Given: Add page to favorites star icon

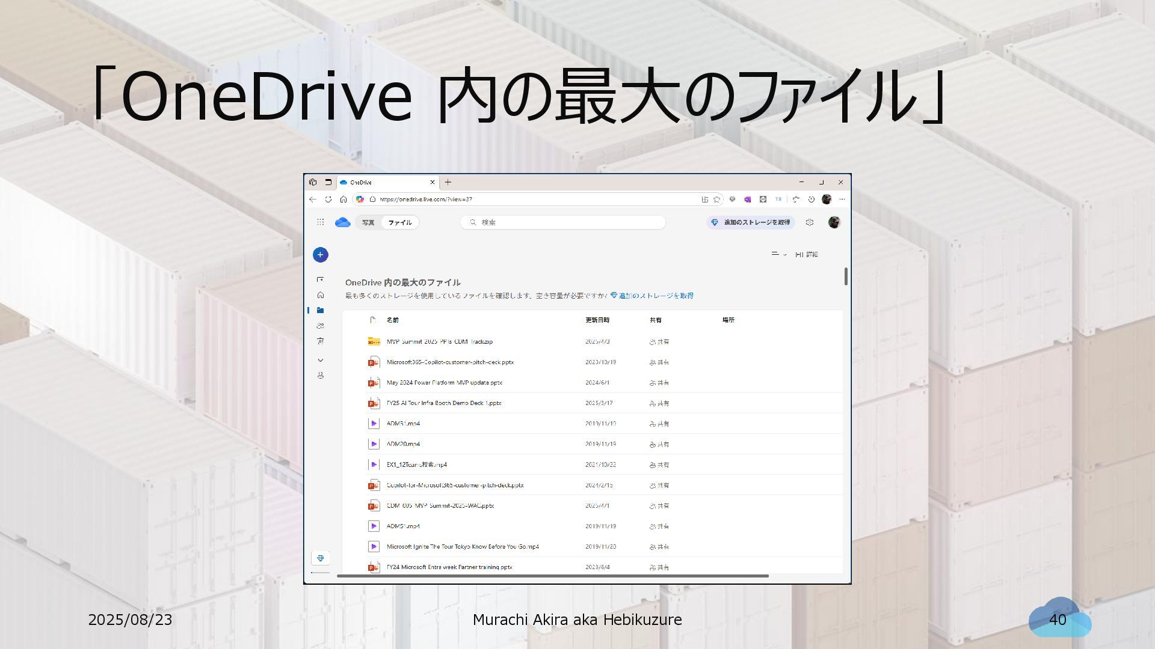Looking at the screenshot, I should (717, 200).
